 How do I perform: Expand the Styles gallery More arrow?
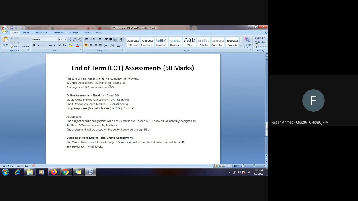(x=241, y=46)
